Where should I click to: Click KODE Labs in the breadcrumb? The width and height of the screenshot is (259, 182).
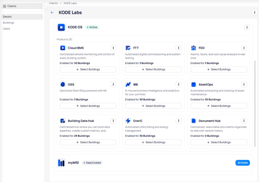[70, 3]
